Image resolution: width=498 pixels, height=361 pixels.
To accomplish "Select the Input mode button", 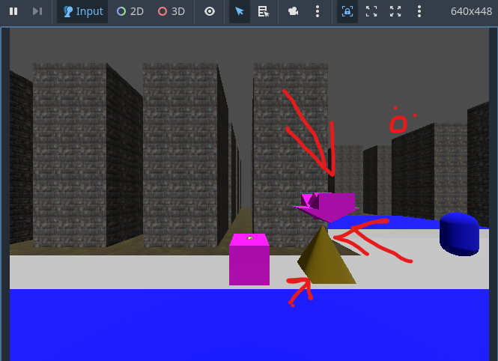I will 82,11.
